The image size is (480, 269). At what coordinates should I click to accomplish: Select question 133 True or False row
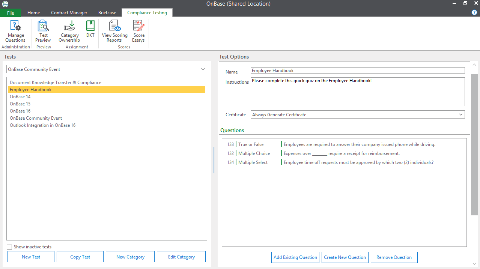pos(345,144)
